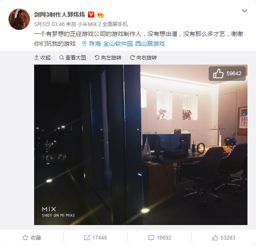This screenshot has width=256, height=246.
Task: Open the post options chevron menu
Action: [x=244, y=11]
